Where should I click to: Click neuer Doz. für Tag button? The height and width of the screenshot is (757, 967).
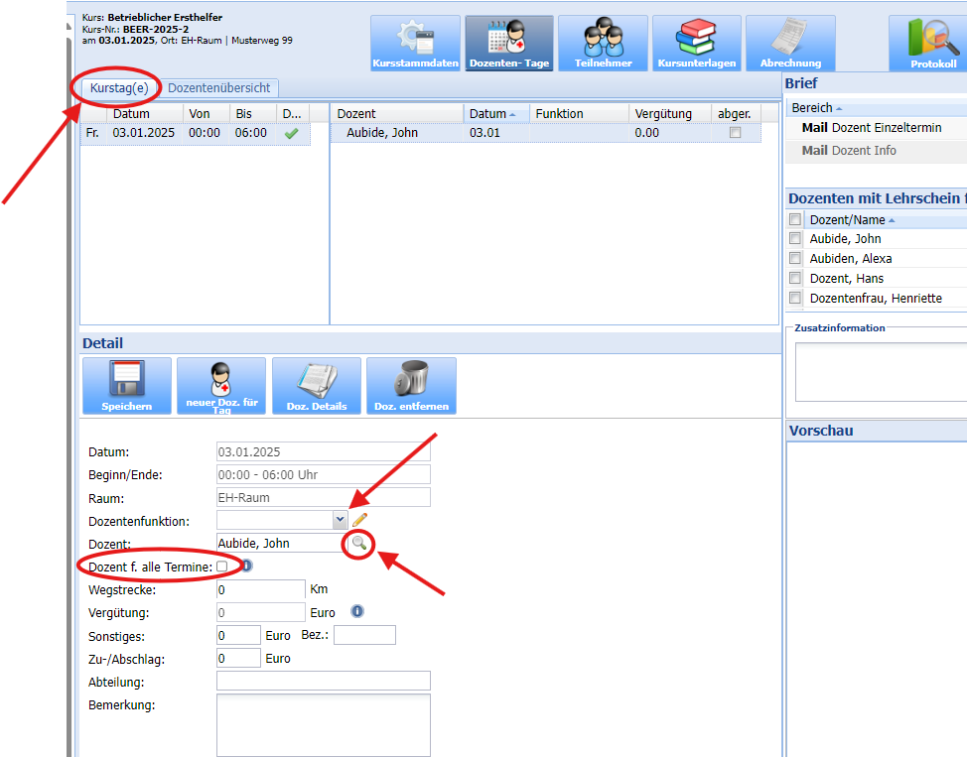click(220, 386)
